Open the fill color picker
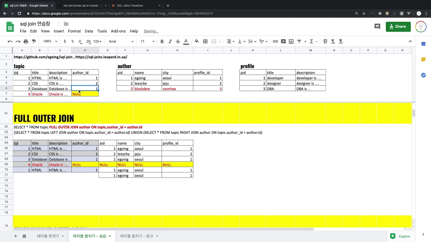Screen dimensions: 431x242 pos(197,41)
